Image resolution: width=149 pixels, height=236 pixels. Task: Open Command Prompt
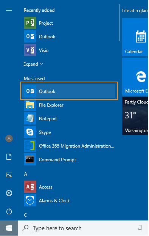click(69, 159)
